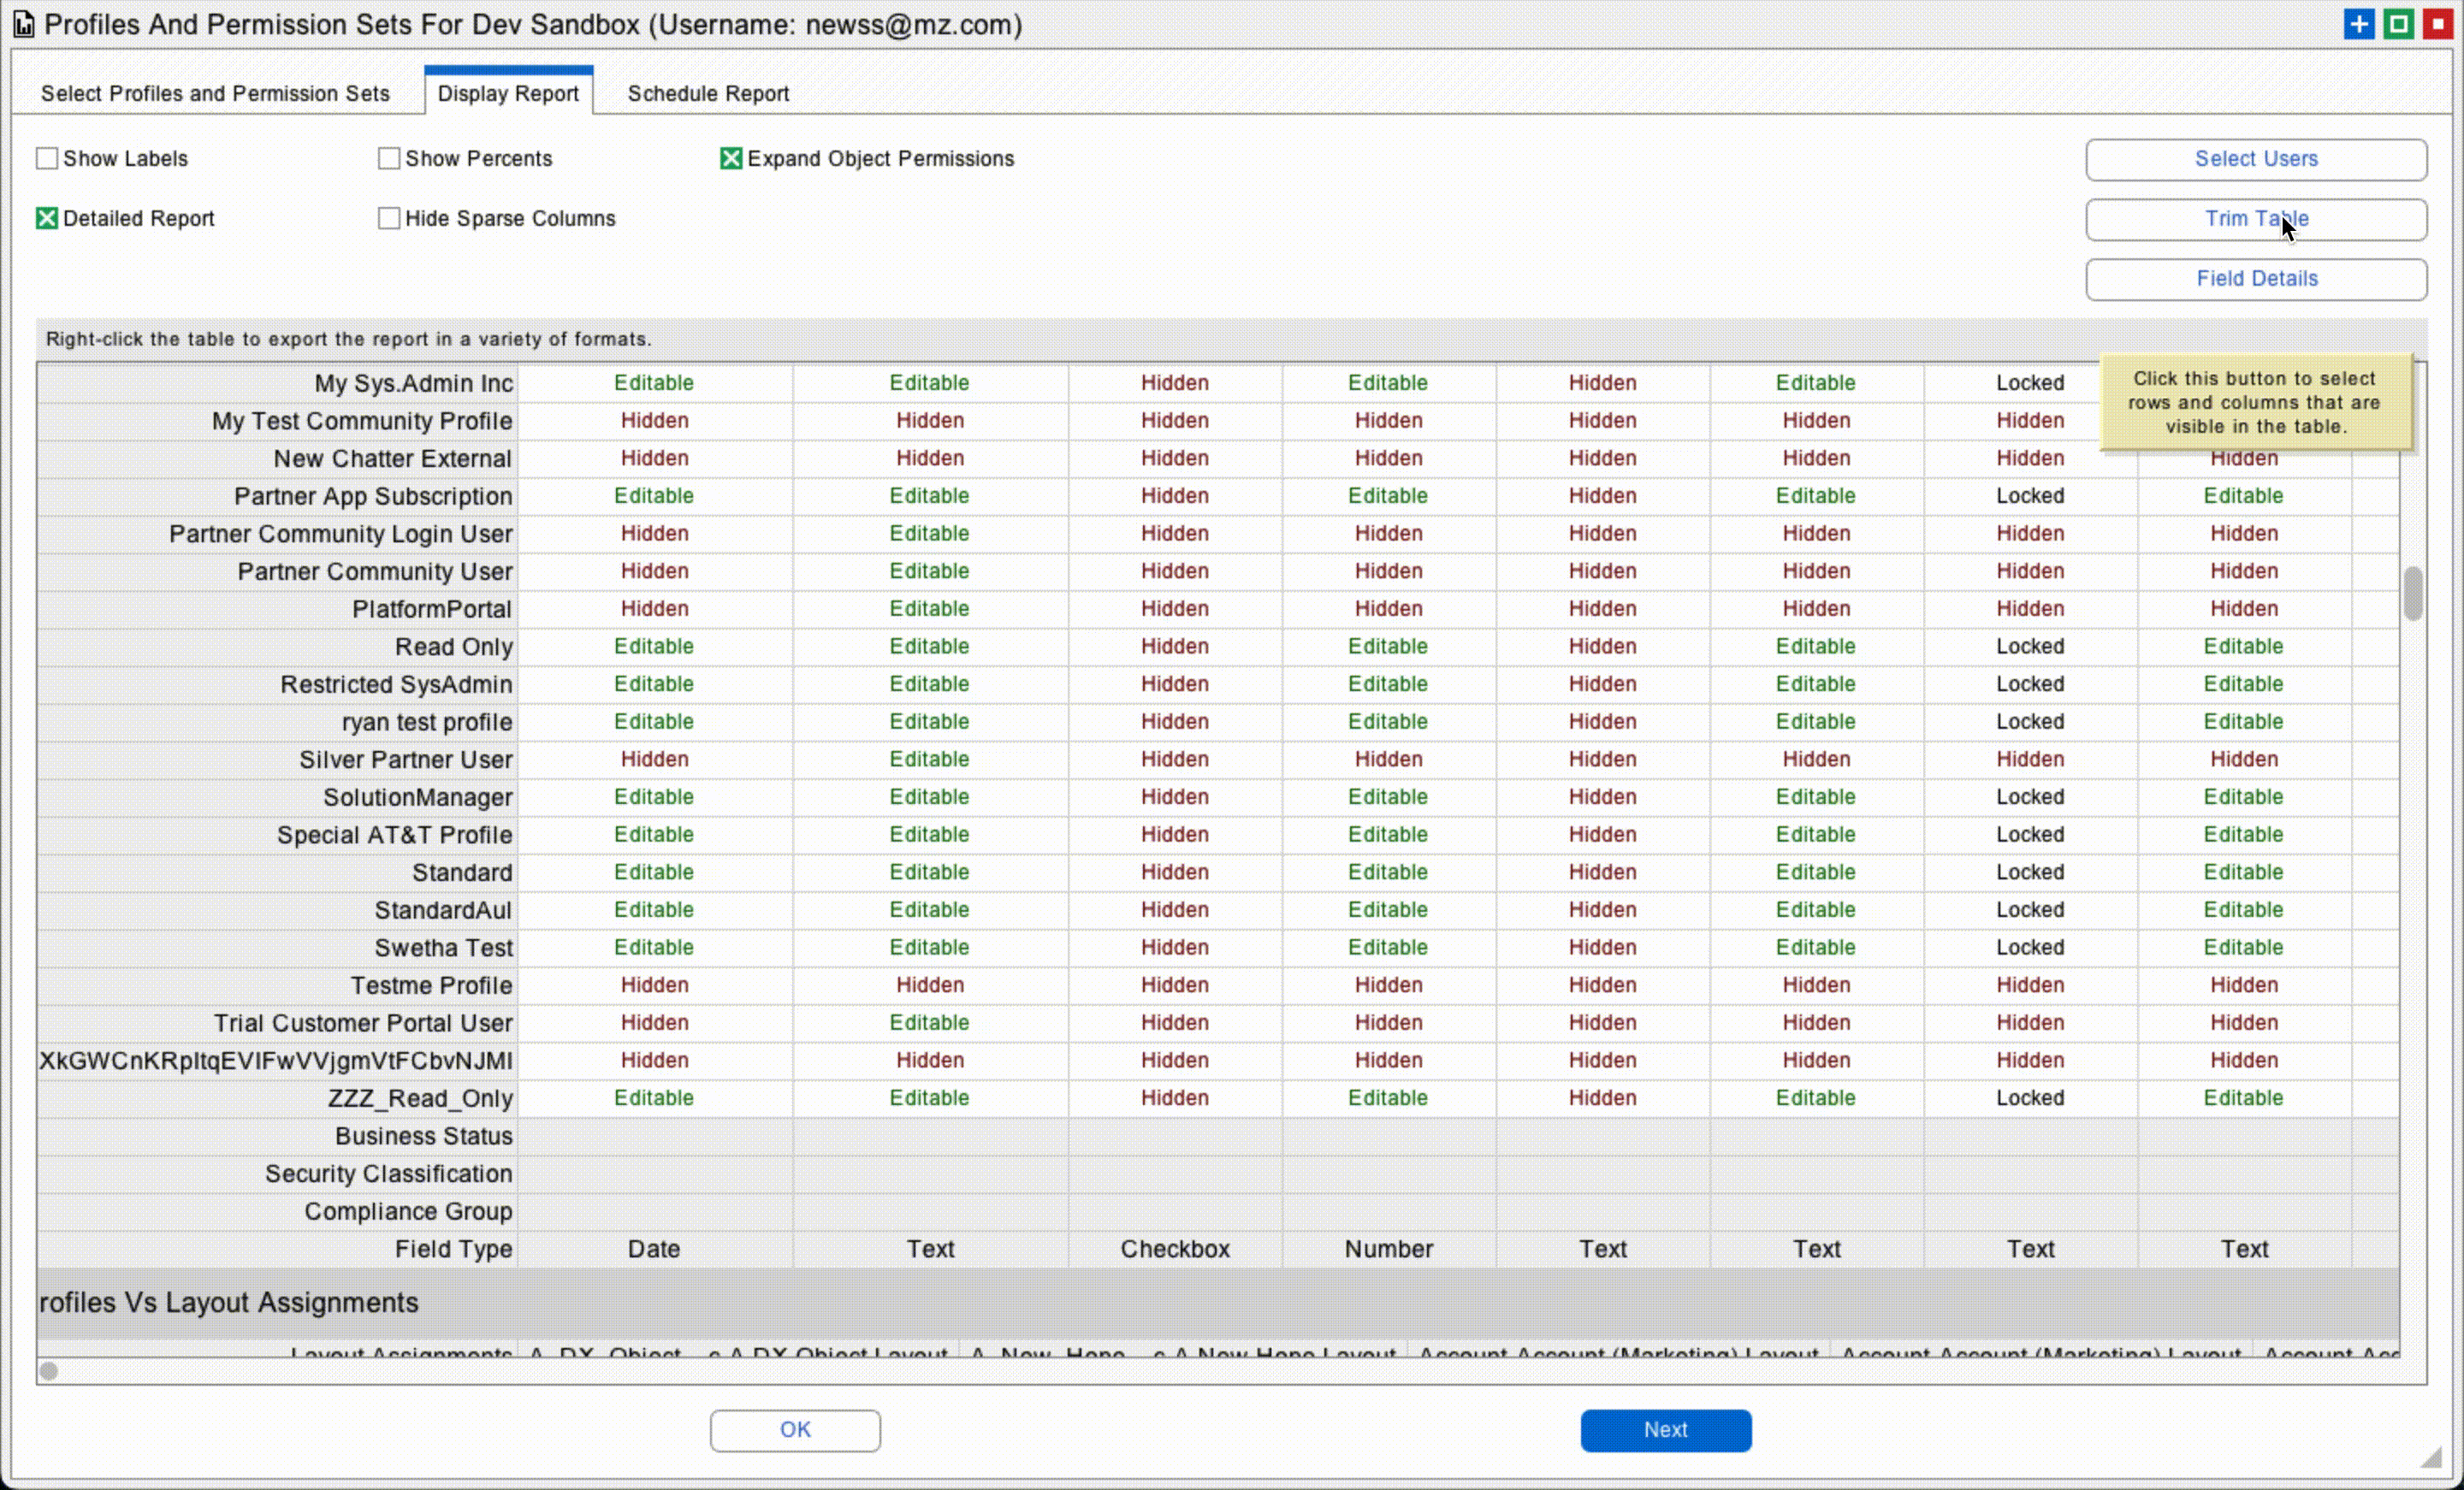This screenshot has width=2464, height=1490.
Task: Select Partner Community Login User row
Action: (277, 534)
